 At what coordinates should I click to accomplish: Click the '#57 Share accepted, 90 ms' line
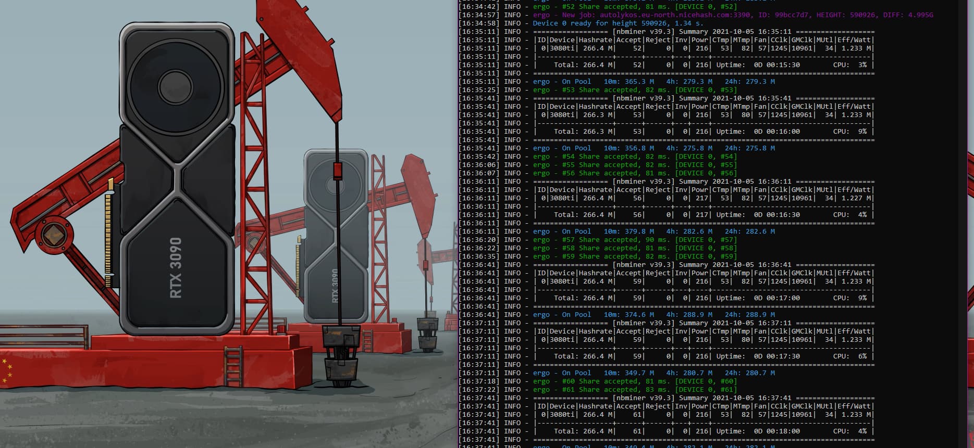pos(598,240)
